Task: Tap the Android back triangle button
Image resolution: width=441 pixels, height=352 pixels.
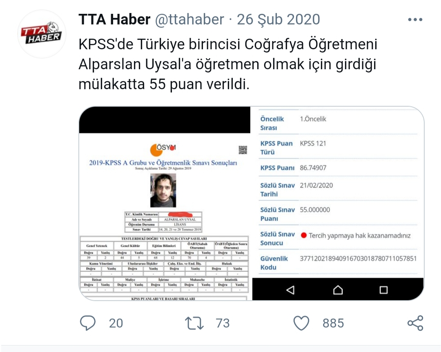Action: (x=290, y=290)
